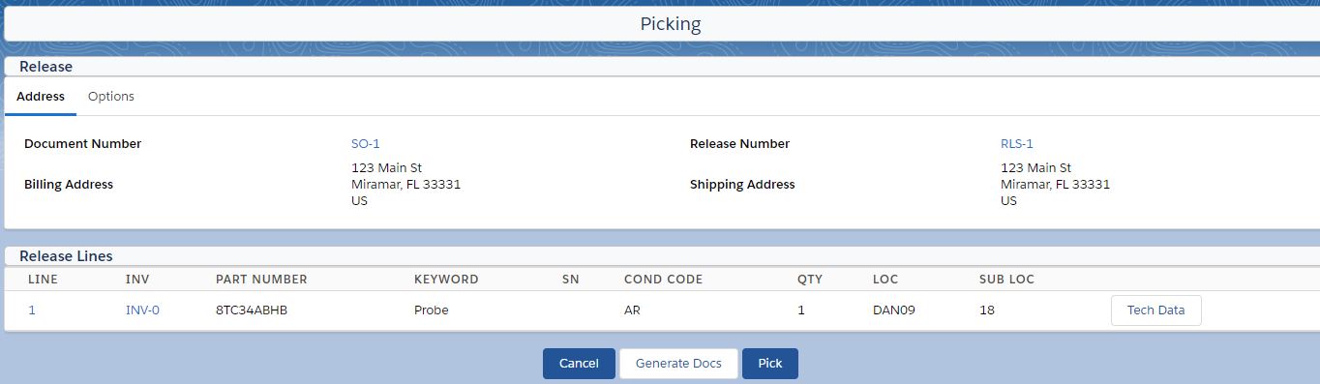The height and width of the screenshot is (384, 1320).
Task: Click the Generate Docs button
Action: point(678,364)
